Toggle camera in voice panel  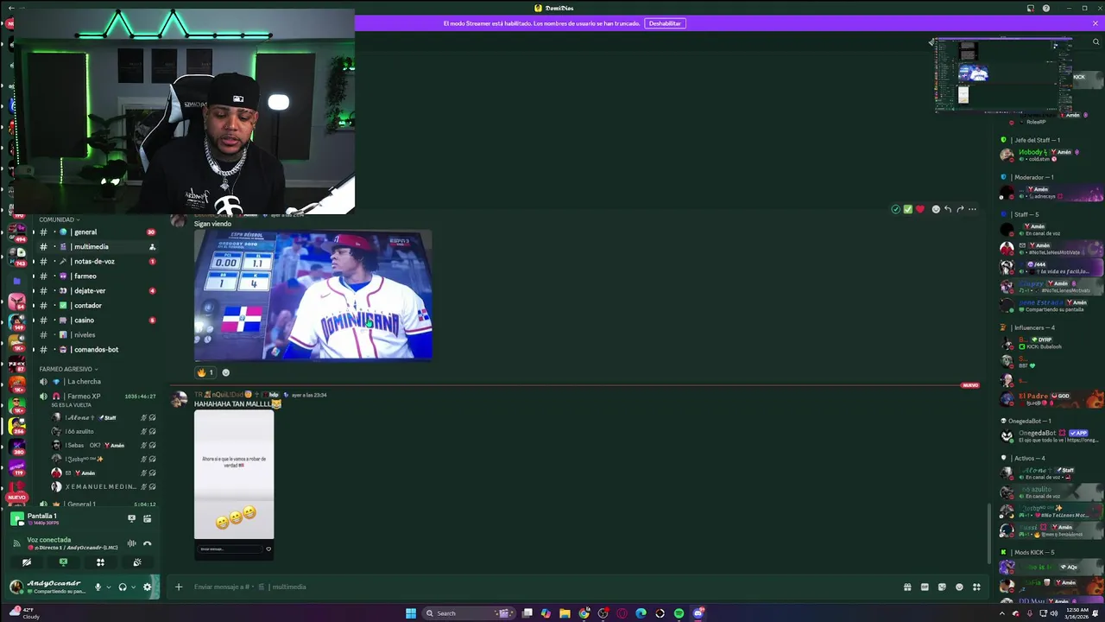point(27,562)
